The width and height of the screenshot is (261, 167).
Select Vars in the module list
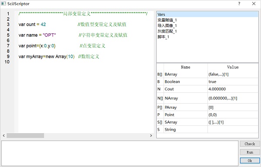pyautogui.click(x=207, y=14)
